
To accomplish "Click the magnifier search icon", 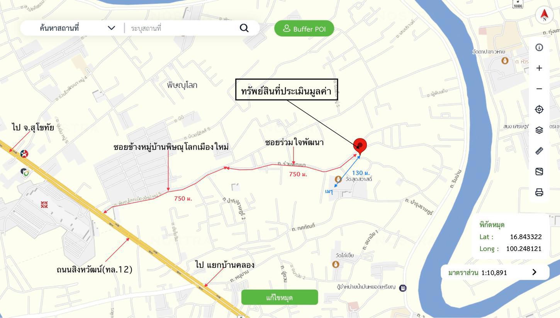I will [x=244, y=28].
